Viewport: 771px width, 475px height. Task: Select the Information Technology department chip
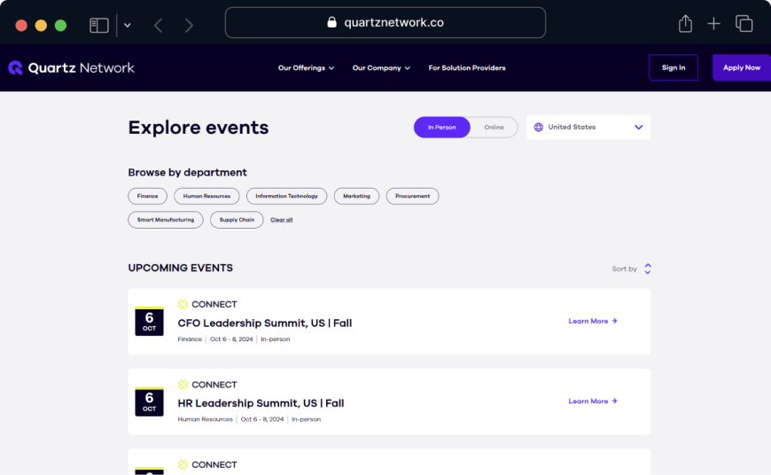[x=286, y=196]
